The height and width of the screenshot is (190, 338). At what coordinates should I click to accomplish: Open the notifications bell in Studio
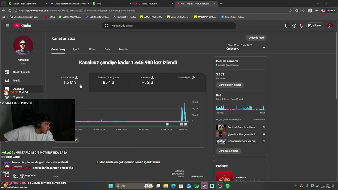pos(301,26)
